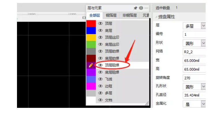
Task: Select the 边框 layer name
Action: (109, 86)
